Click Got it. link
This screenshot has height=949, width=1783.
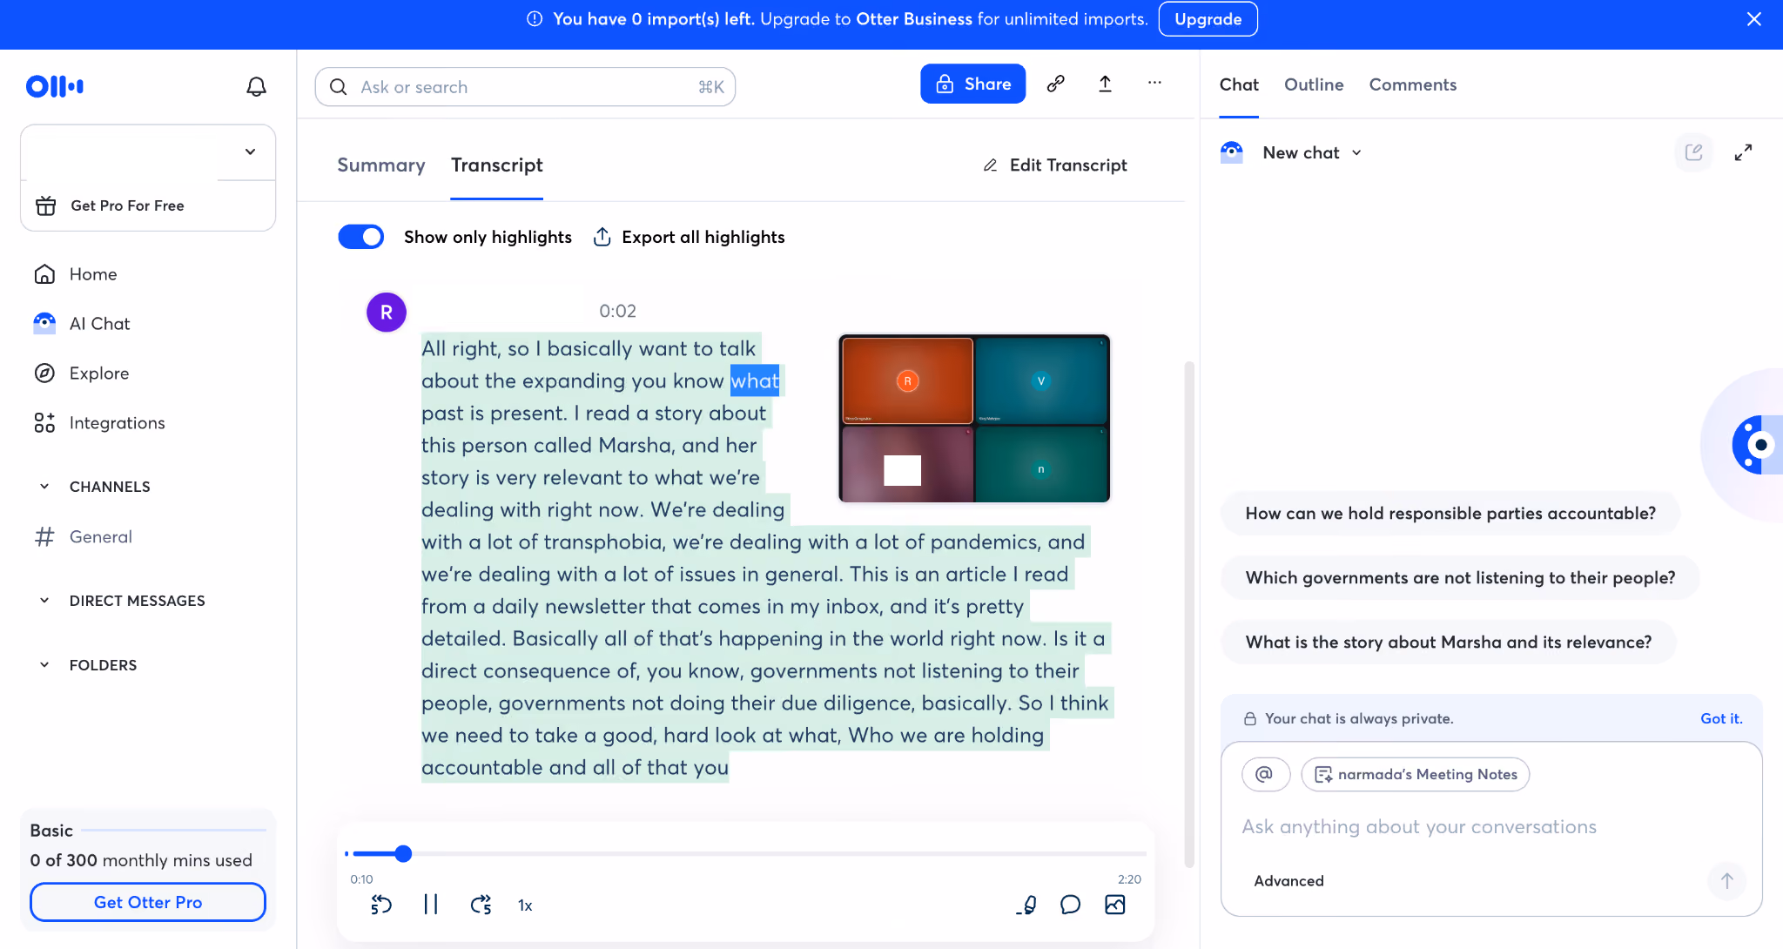point(1721,718)
